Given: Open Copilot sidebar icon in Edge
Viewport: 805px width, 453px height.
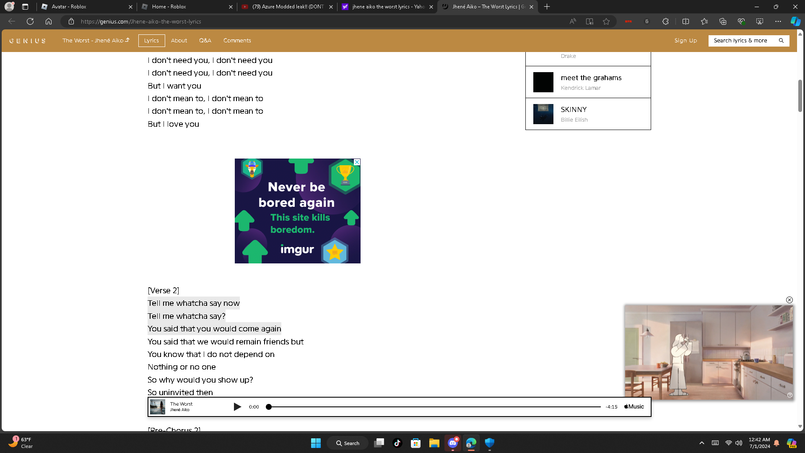Looking at the screenshot, I should (x=795, y=21).
